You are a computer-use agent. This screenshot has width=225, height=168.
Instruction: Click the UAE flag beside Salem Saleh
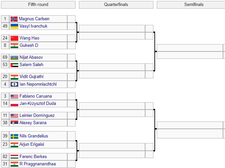(x=14, y=65)
